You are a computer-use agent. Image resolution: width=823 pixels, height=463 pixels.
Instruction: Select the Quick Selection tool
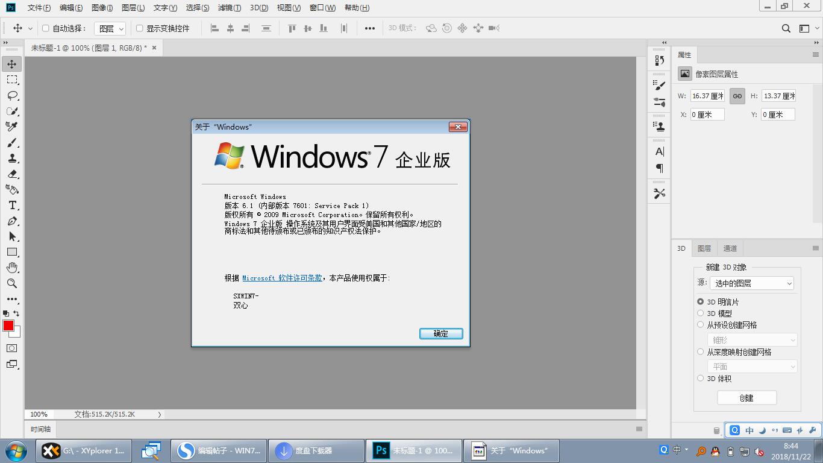12,111
